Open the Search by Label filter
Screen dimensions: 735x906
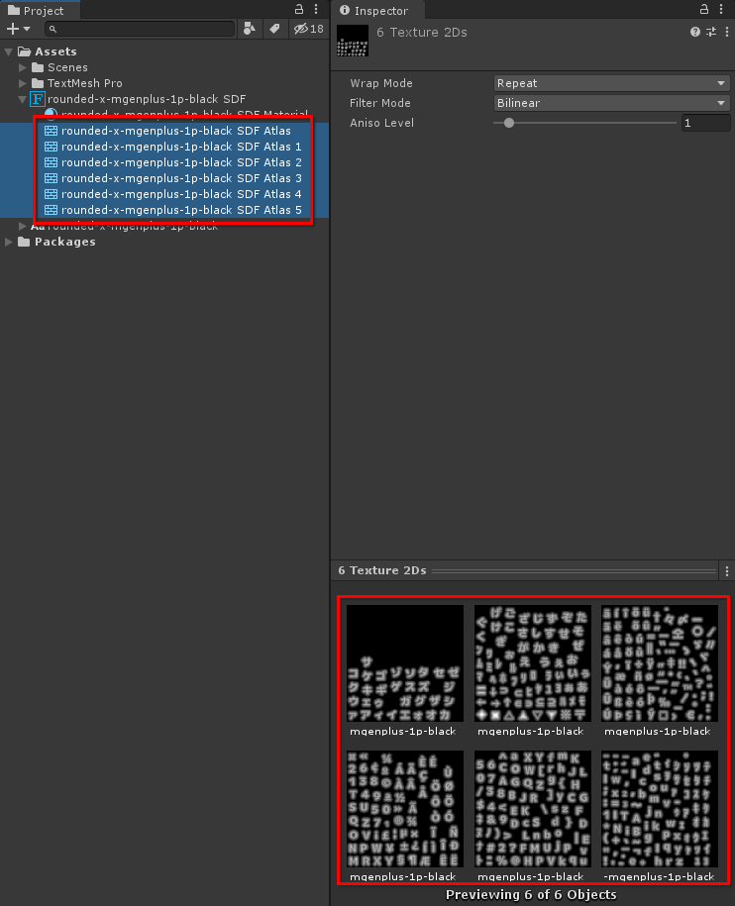274,29
